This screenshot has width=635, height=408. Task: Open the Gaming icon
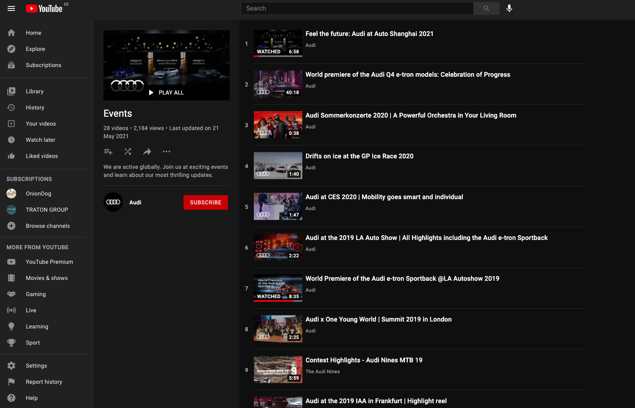[11, 294]
